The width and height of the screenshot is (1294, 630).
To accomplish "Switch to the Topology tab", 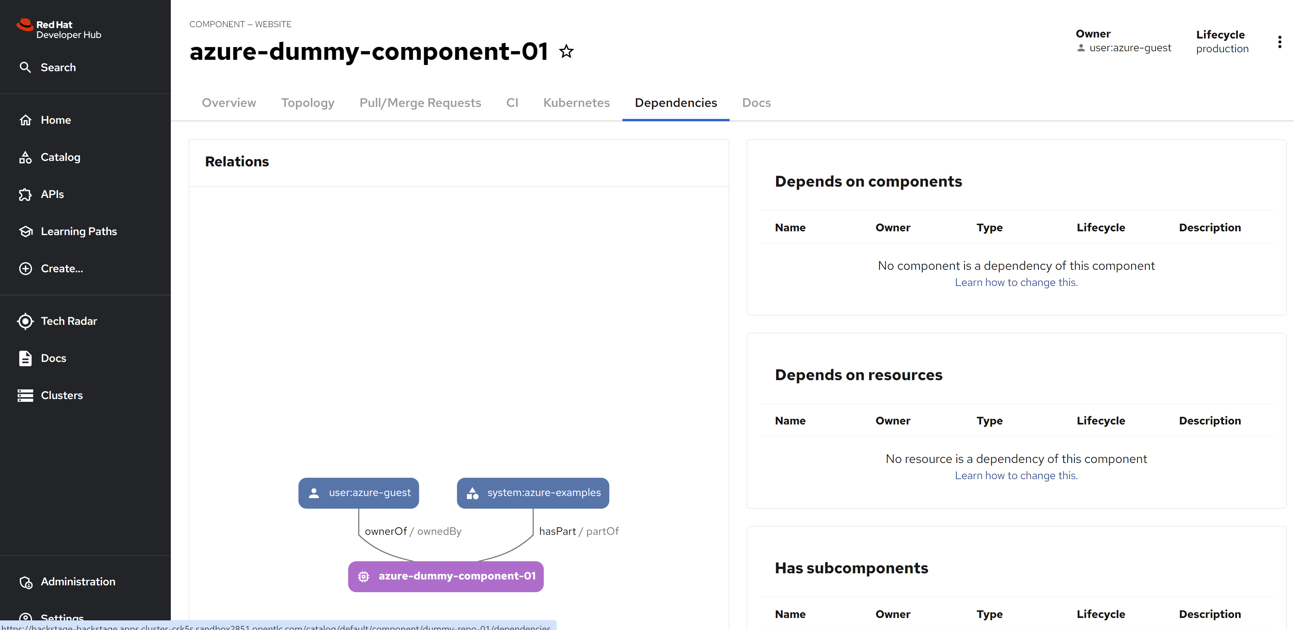I will 307,102.
